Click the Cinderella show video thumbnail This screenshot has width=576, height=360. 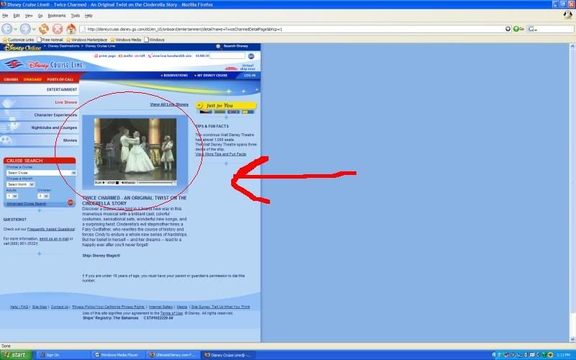pos(135,149)
